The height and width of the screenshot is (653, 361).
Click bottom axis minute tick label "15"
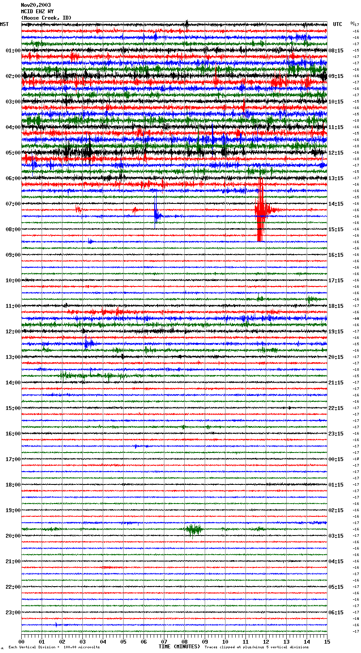327,642
